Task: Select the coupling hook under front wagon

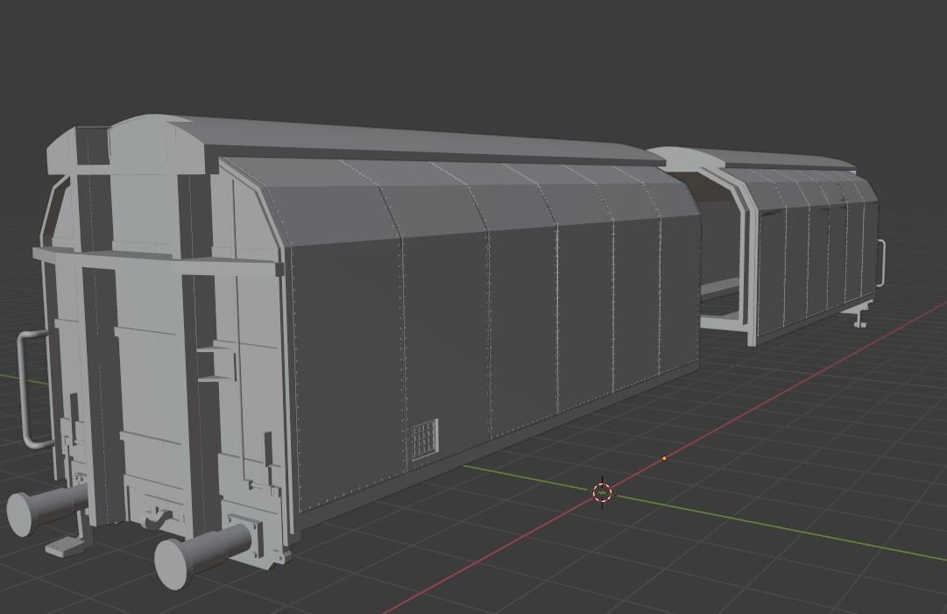Action: pos(157,519)
